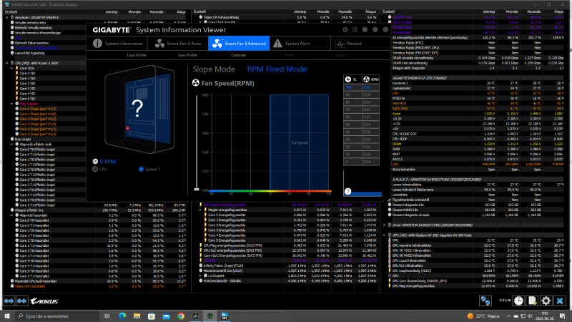Collapse the Mag órajelek group
This screenshot has height=322, width=572.
coord(11,104)
